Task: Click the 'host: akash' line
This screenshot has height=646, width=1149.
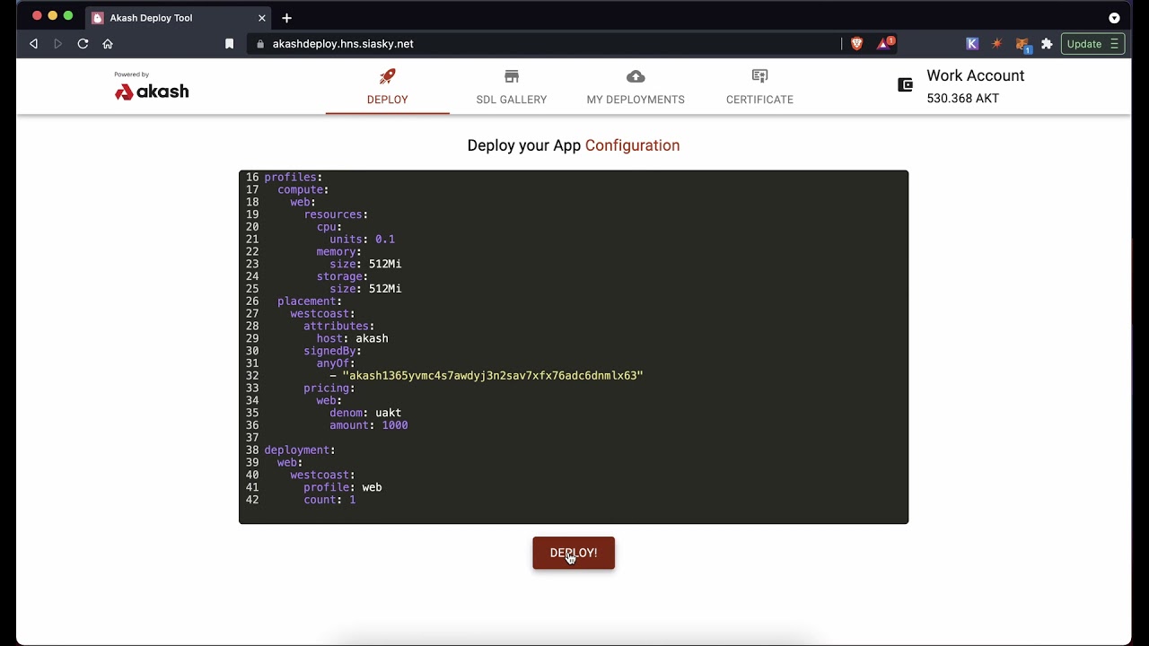Action: point(352,338)
